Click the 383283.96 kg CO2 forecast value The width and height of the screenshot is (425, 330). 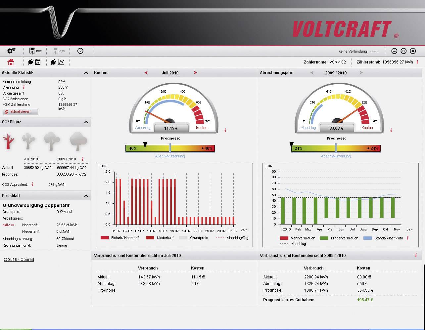71,174
